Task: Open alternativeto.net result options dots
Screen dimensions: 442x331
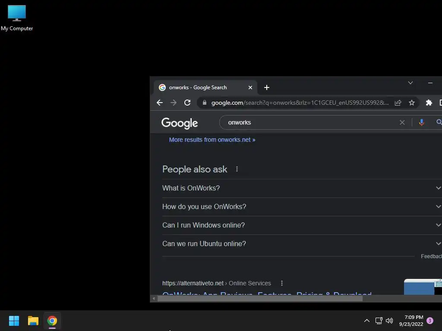Action: pyautogui.click(x=281, y=283)
